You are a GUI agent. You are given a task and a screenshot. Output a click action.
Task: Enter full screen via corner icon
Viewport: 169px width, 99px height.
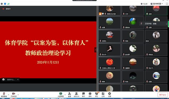coord(167,4)
